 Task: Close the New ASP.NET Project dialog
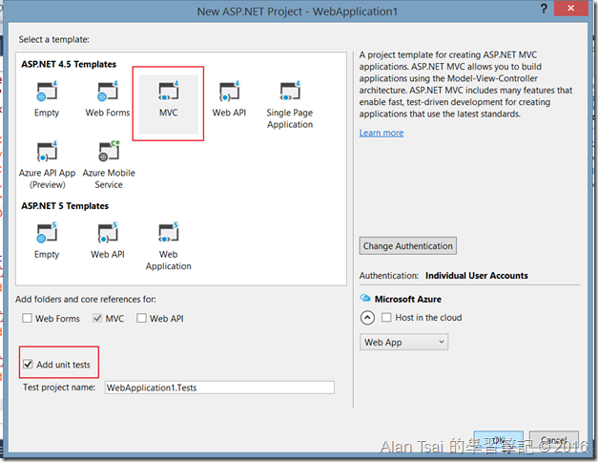[x=570, y=9]
